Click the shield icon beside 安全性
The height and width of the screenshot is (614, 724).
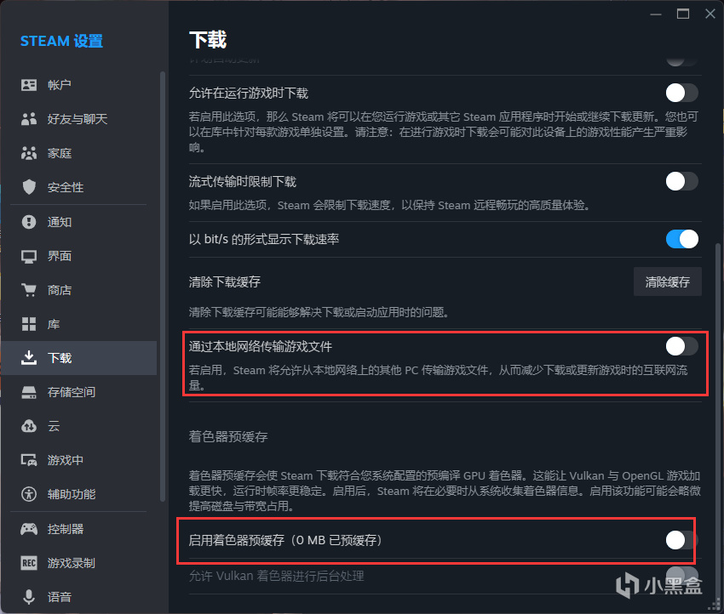click(29, 187)
